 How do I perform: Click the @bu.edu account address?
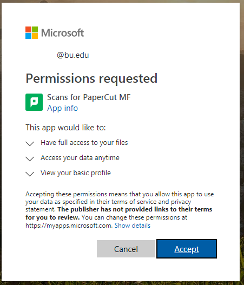point(72,55)
